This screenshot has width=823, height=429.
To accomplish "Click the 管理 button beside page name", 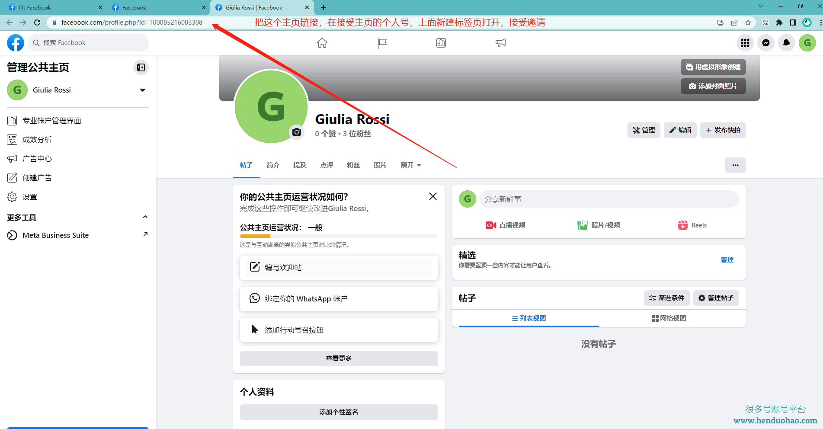I will [644, 130].
